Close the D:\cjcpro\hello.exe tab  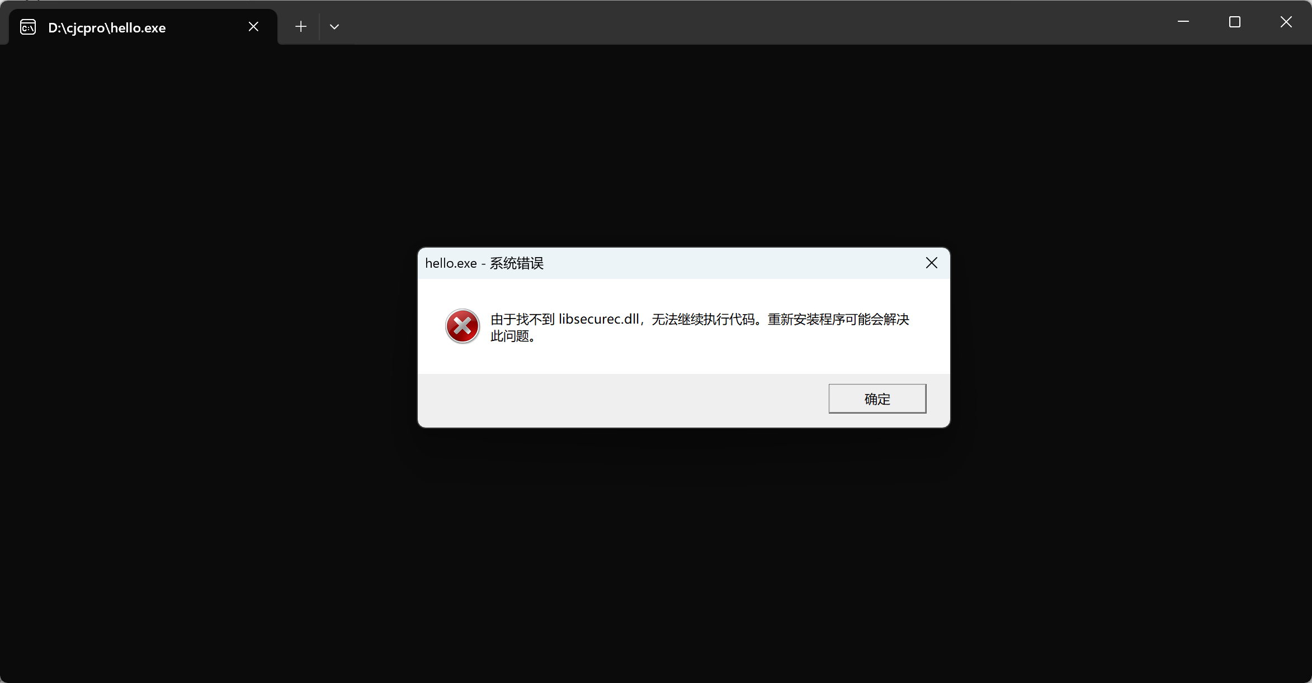point(253,27)
